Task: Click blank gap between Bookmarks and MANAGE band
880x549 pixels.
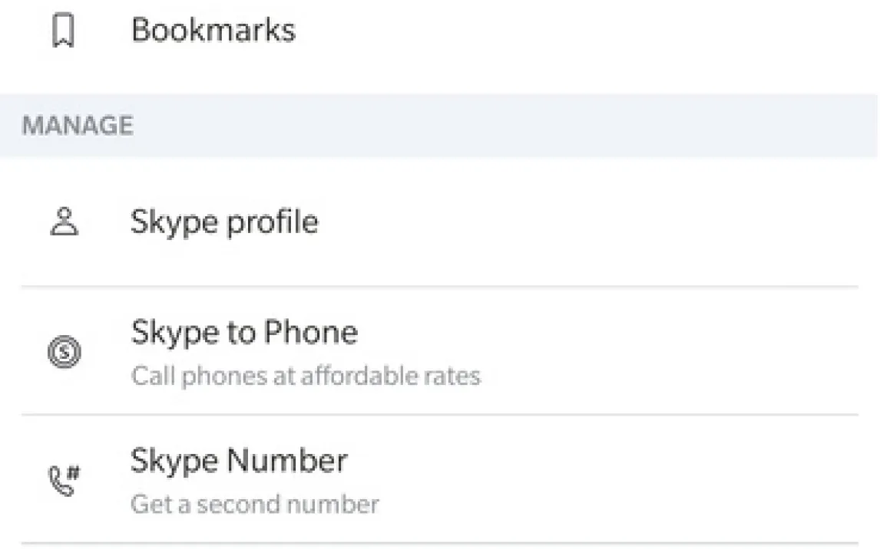Action: [439, 77]
